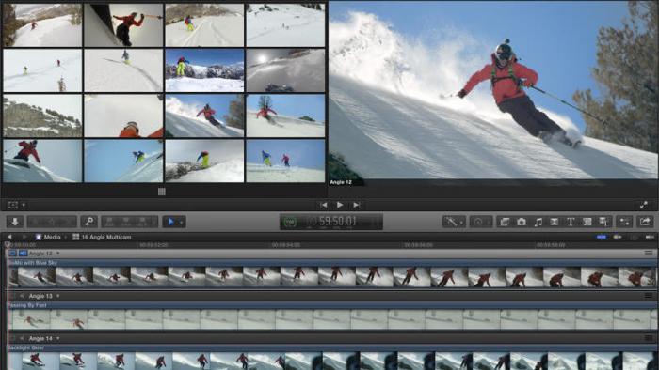Switch to the angle with yellow-pants skier on ridge

(x=204, y=70)
